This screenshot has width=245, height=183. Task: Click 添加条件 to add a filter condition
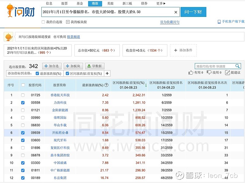pos(183,50)
